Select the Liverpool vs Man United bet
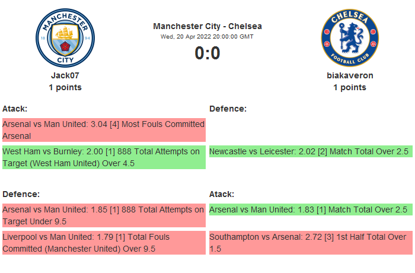 click(104, 243)
